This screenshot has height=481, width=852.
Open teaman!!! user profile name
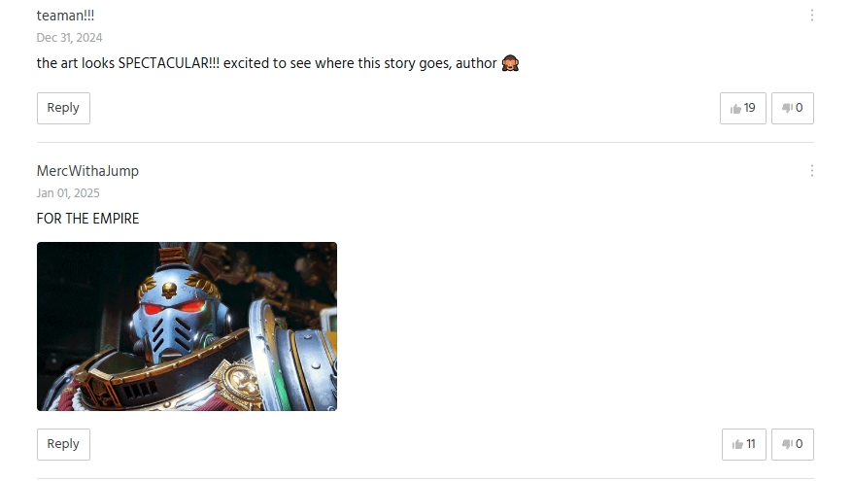(x=65, y=16)
